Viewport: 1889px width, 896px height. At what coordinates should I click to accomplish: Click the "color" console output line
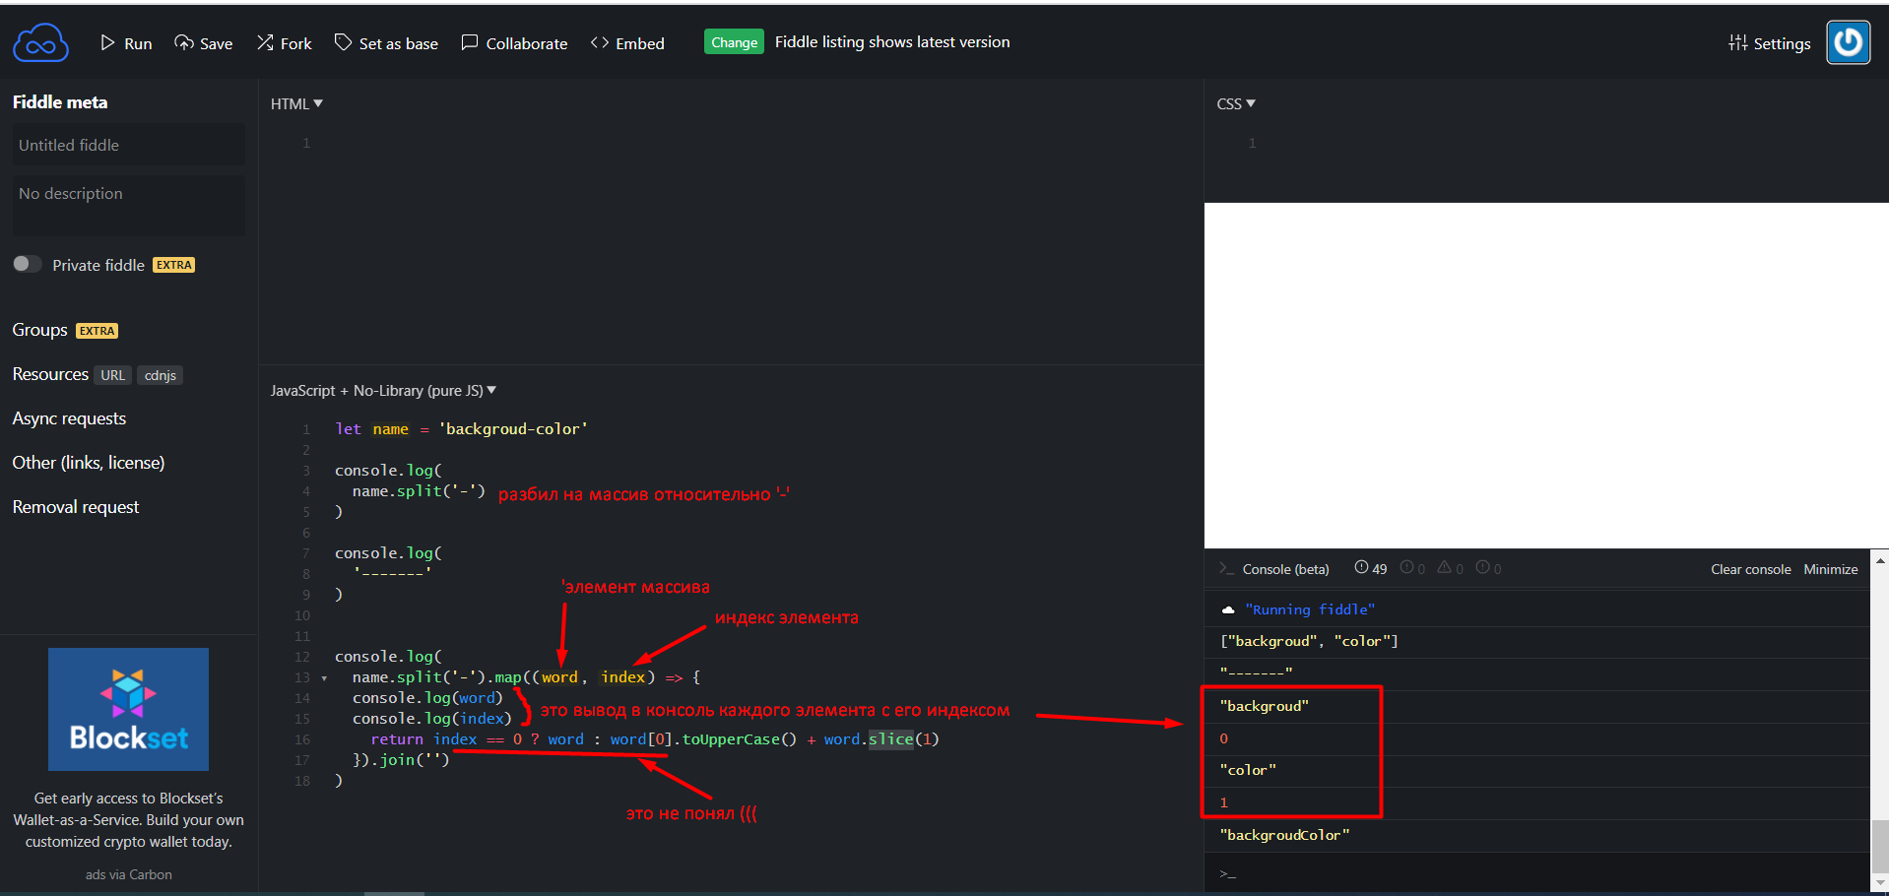tap(1248, 770)
